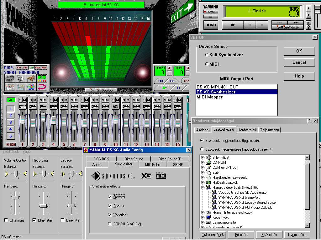Switch to the Teljesítmény tab
The width and height of the screenshot is (321, 240).
pyautogui.click(x=269, y=130)
